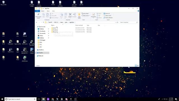Click the Move to icon in ribbon

pyautogui.click(x=62, y=16)
